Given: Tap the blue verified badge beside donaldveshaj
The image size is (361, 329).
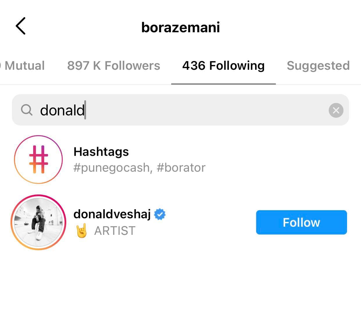Looking at the screenshot, I should (160, 214).
